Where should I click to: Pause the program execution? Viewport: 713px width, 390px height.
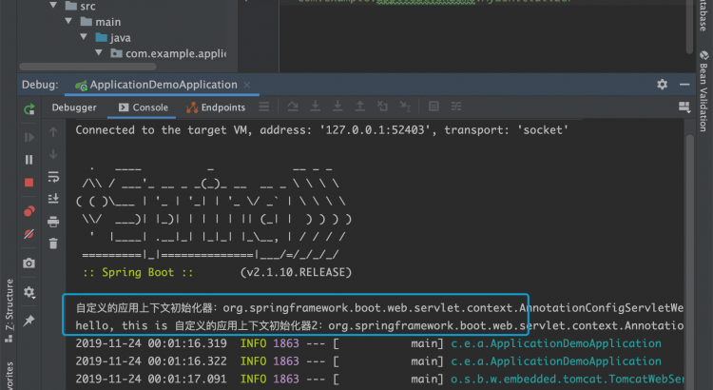[x=29, y=160]
